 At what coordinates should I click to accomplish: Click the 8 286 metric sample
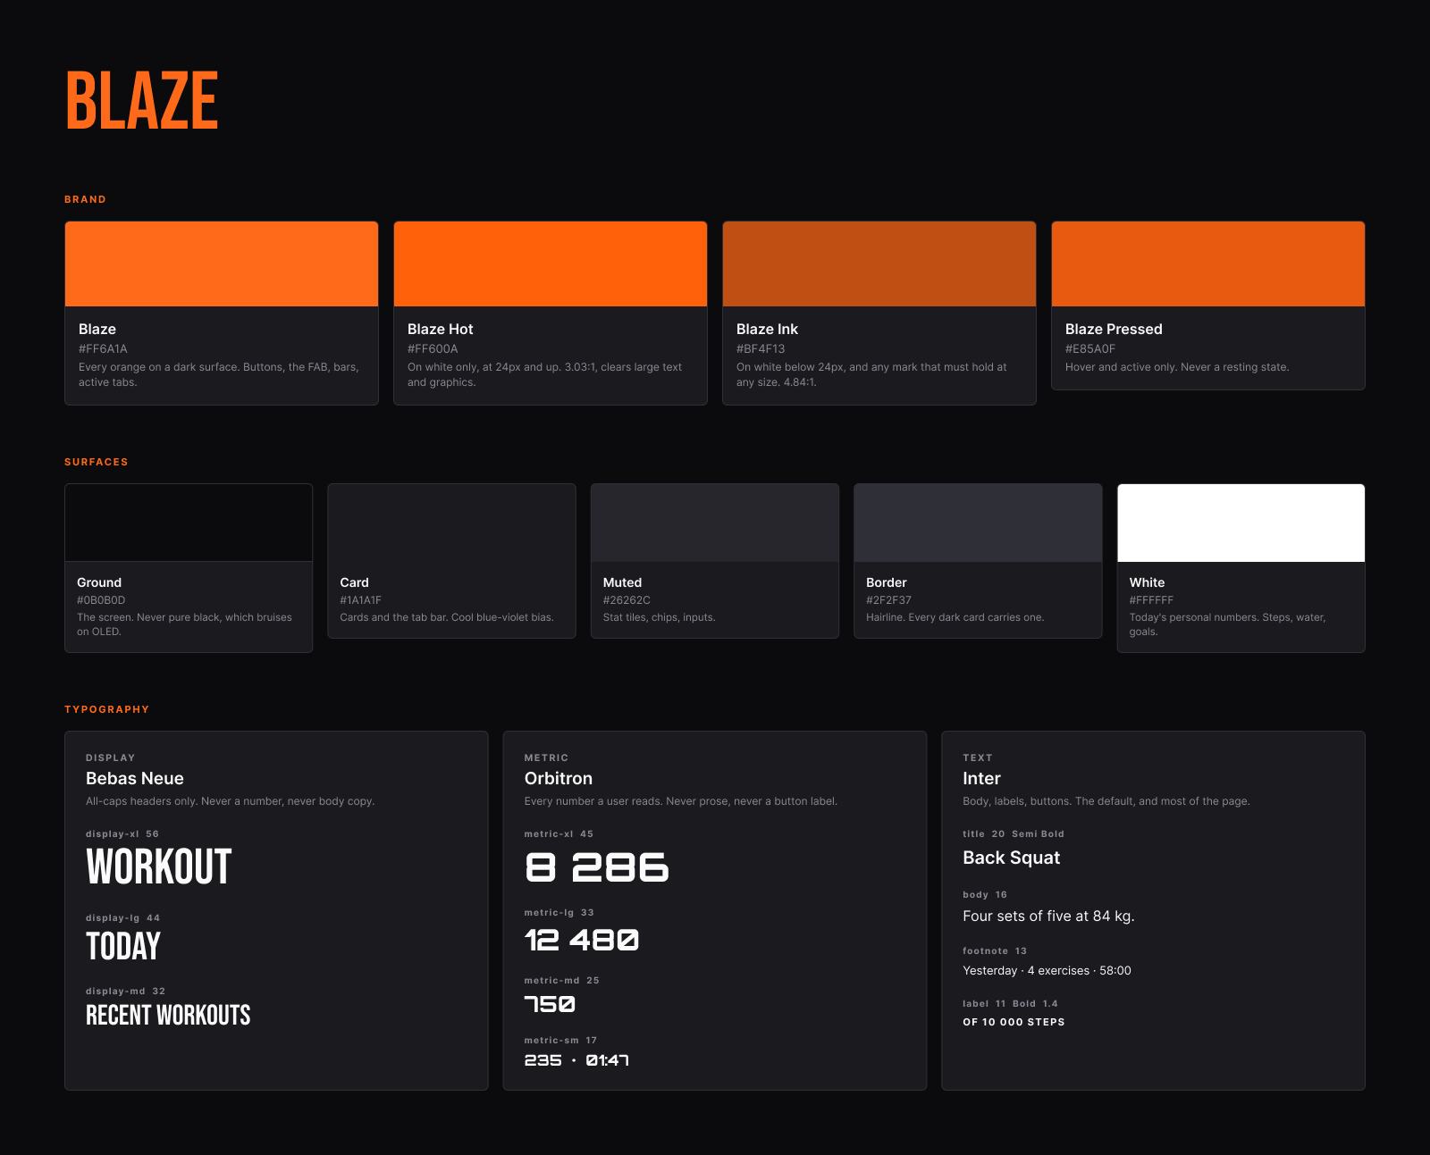click(x=597, y=867)
